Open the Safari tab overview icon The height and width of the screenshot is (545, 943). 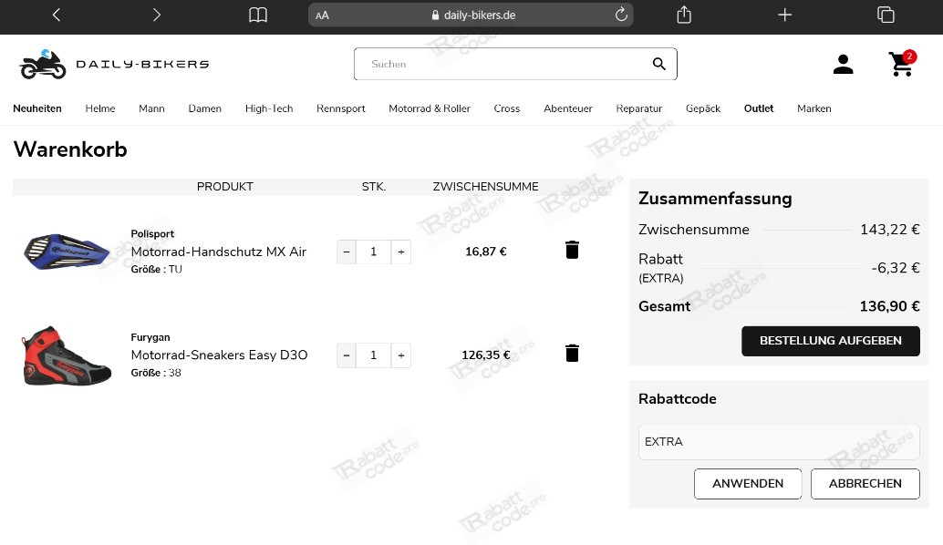885,15
